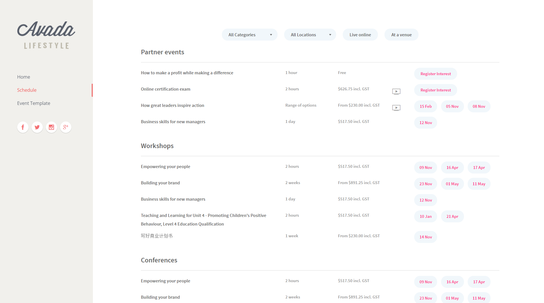
Task: Pick 16 Apr for Workshops Empowering your people
Action: tap(452, 168)
